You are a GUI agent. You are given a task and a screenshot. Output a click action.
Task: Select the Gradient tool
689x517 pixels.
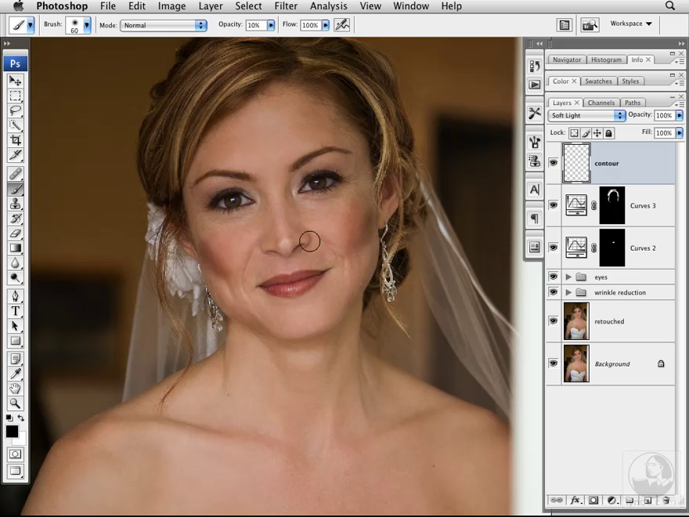(x=16, y=248)
